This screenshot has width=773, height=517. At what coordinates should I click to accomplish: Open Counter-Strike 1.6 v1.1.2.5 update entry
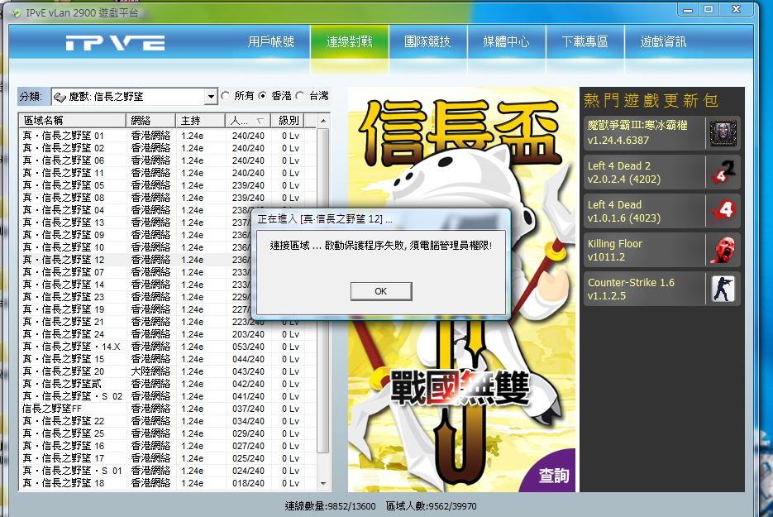coord(661,289)
